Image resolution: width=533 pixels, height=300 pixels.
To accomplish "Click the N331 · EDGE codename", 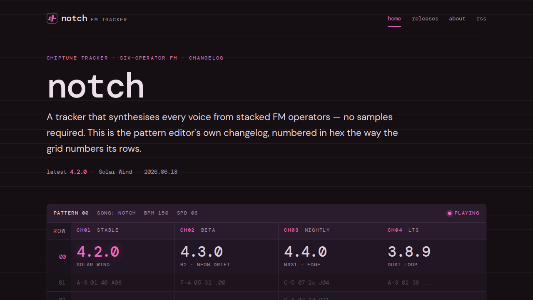I will coord(302,265).
